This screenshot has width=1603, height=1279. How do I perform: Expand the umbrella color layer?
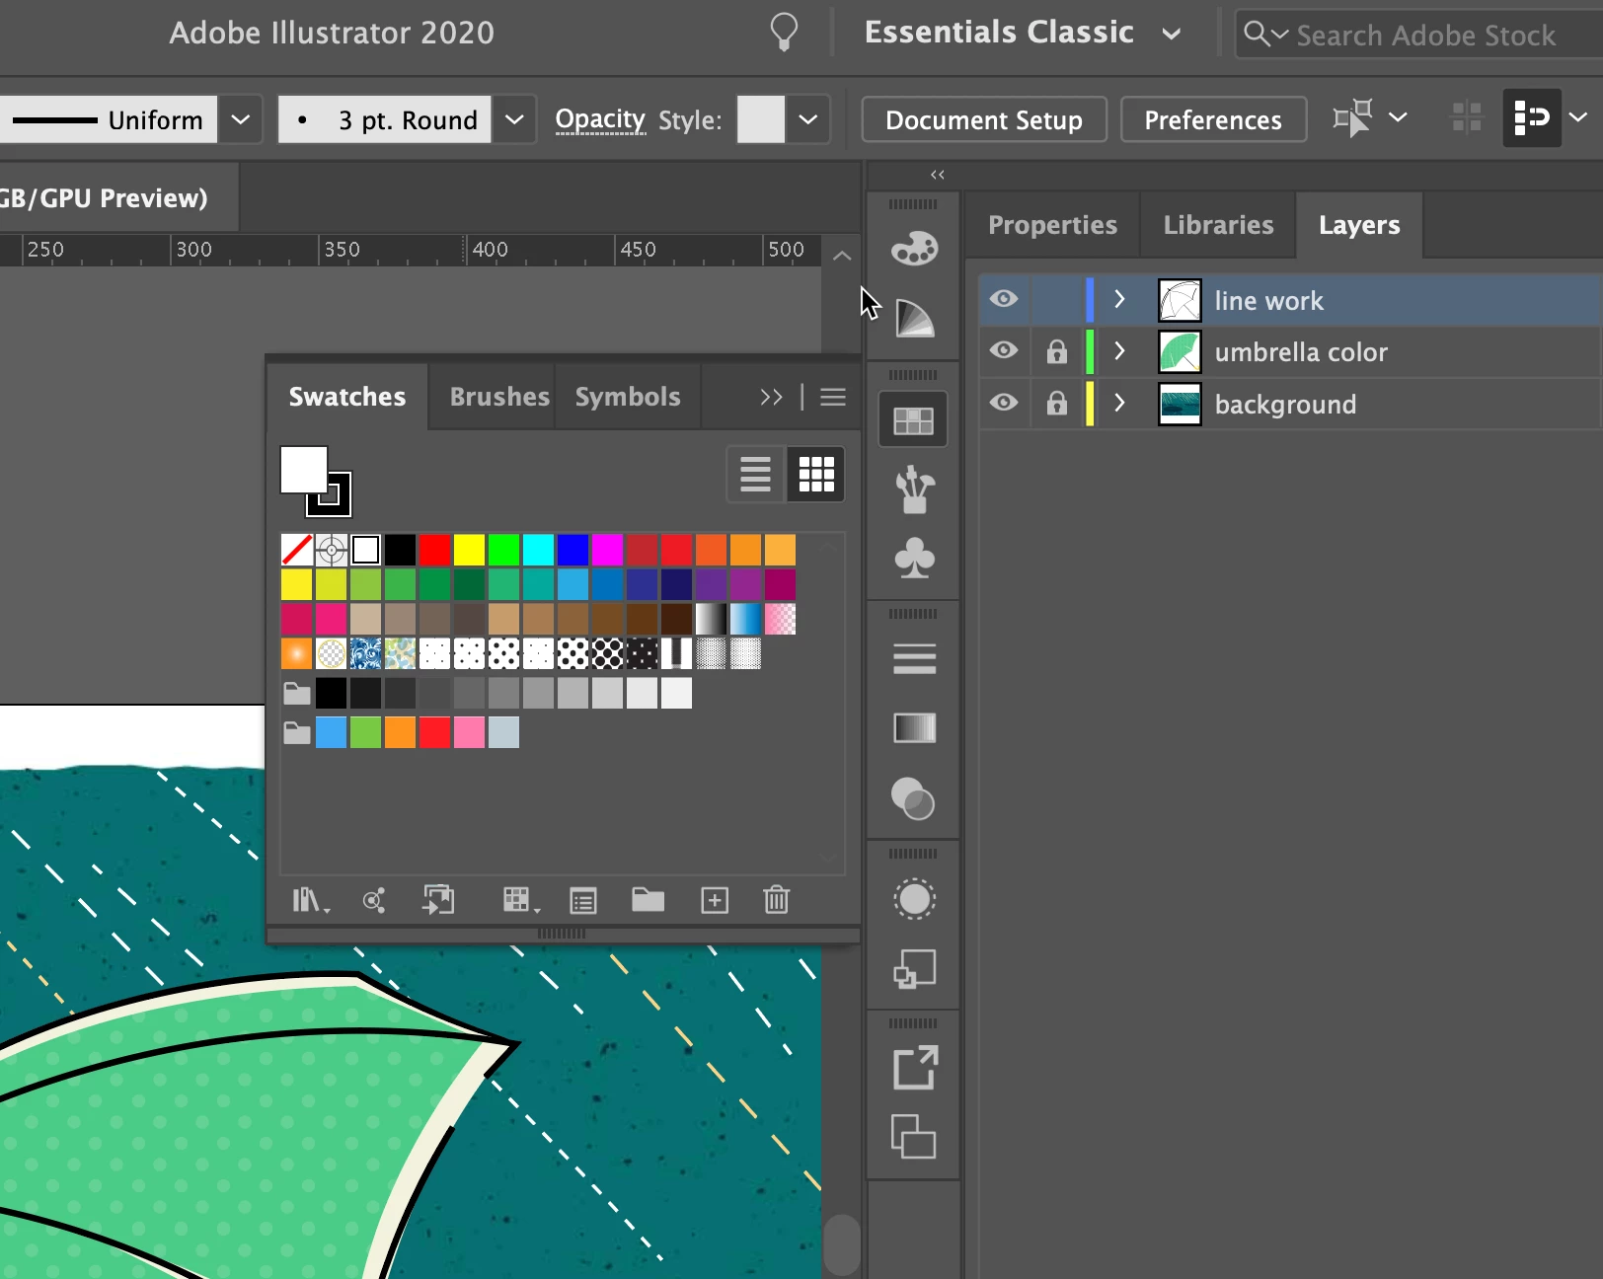point(1119,350)
